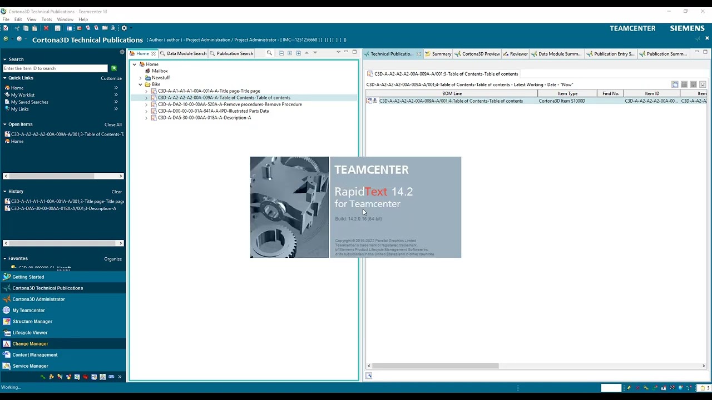Collapse the Quick Links section

click(4, 78)
